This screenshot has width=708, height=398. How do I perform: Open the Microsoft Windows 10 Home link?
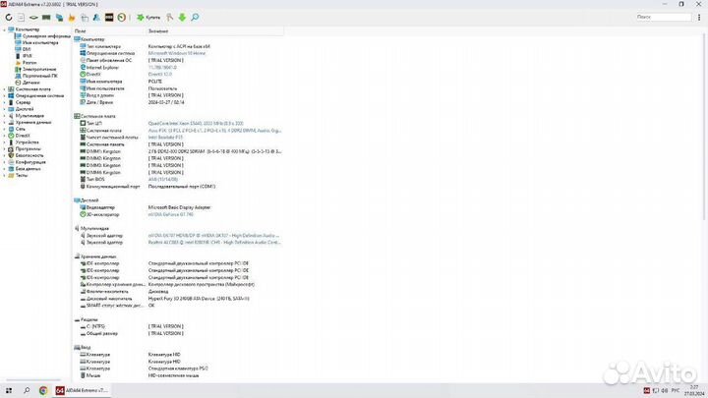click(x=178, y=53)
